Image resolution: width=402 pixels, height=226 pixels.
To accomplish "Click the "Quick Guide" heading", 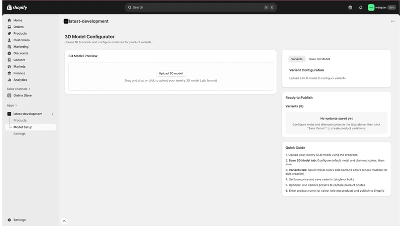I will click(x=295, y=148).
